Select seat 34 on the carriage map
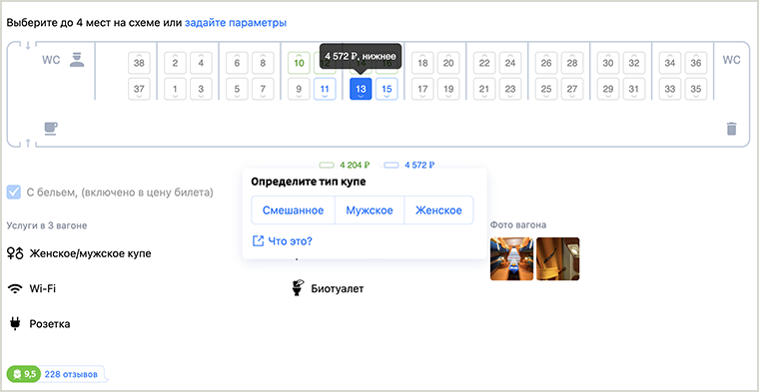759x392 pixels. pyautogui.click(x=670, y=63)
